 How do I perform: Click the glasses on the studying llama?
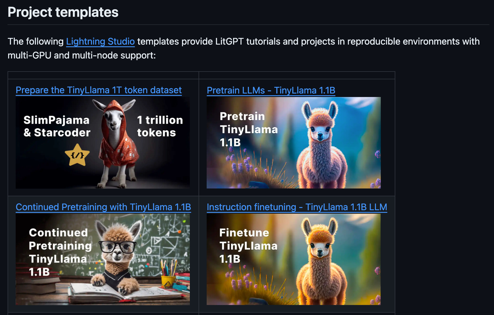point(117,247)
